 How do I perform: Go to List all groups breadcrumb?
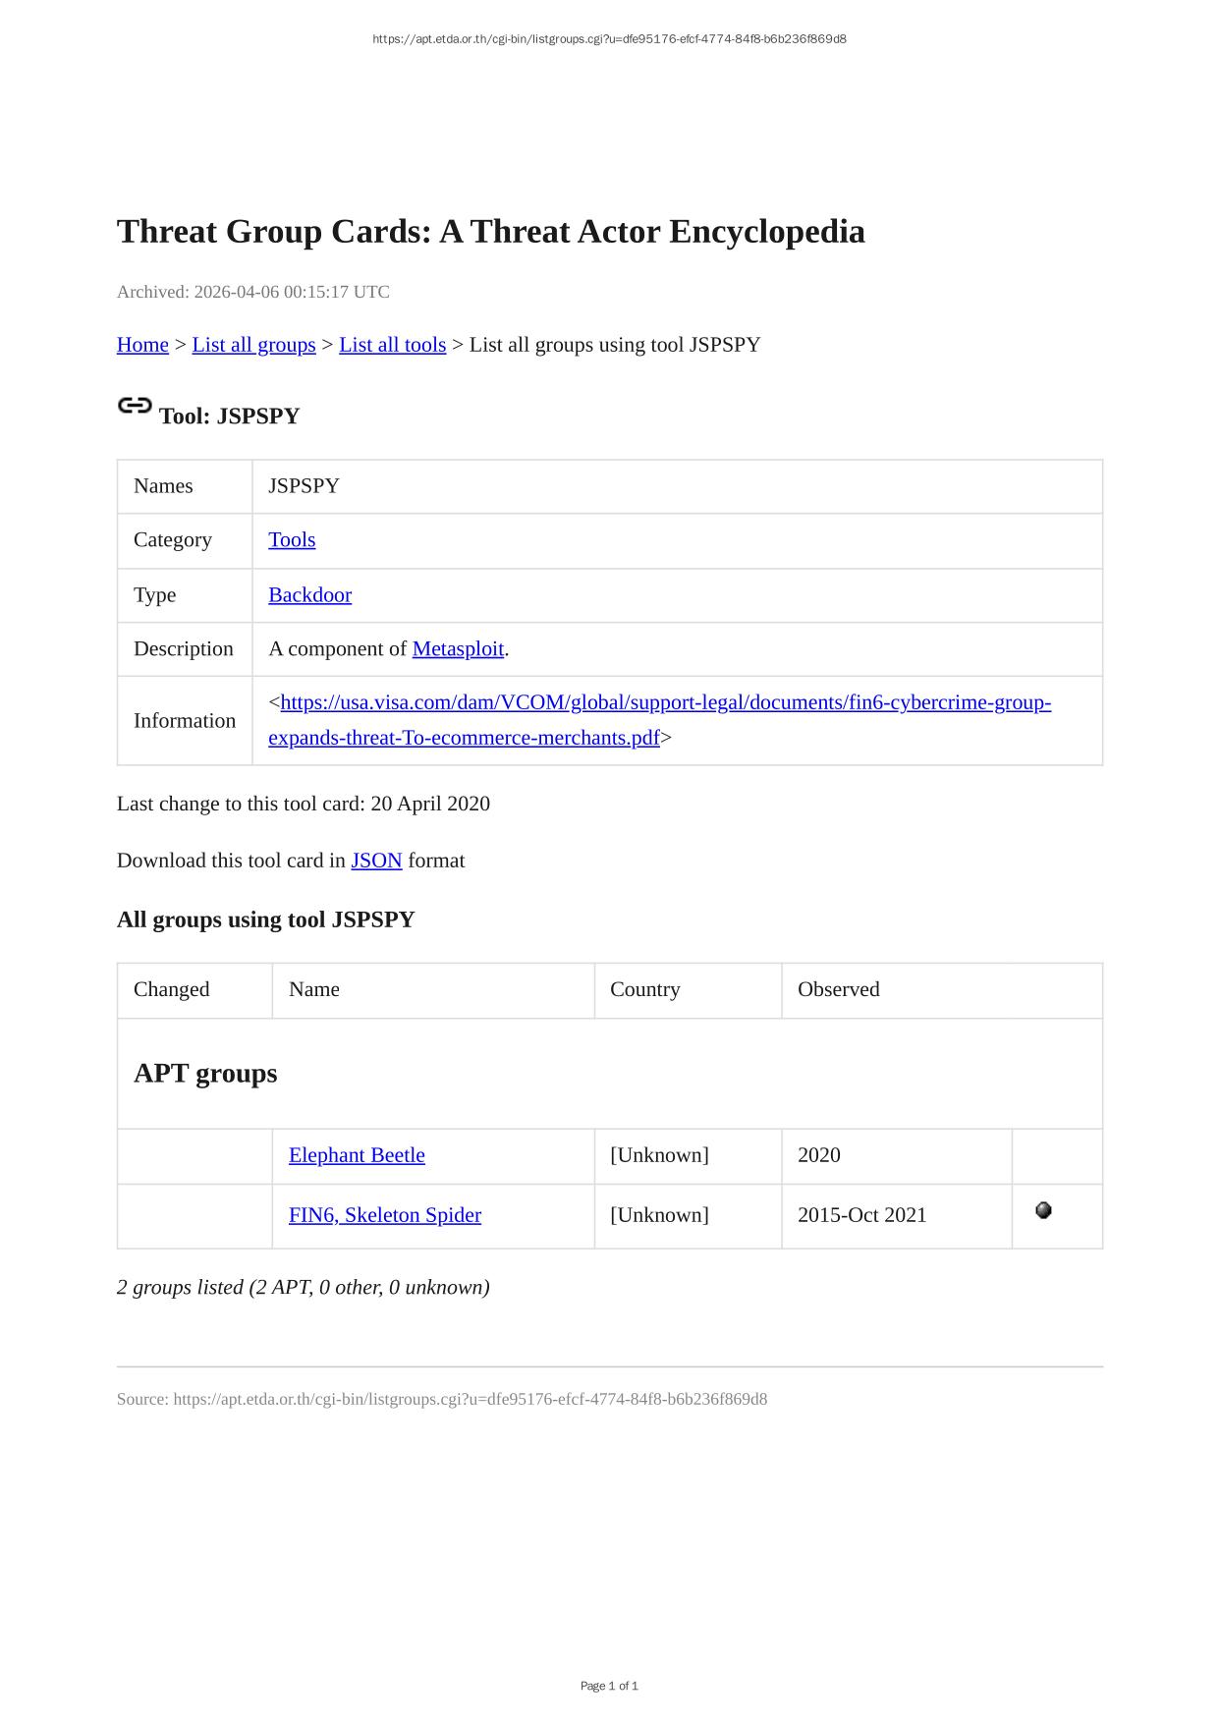point(253,345)
